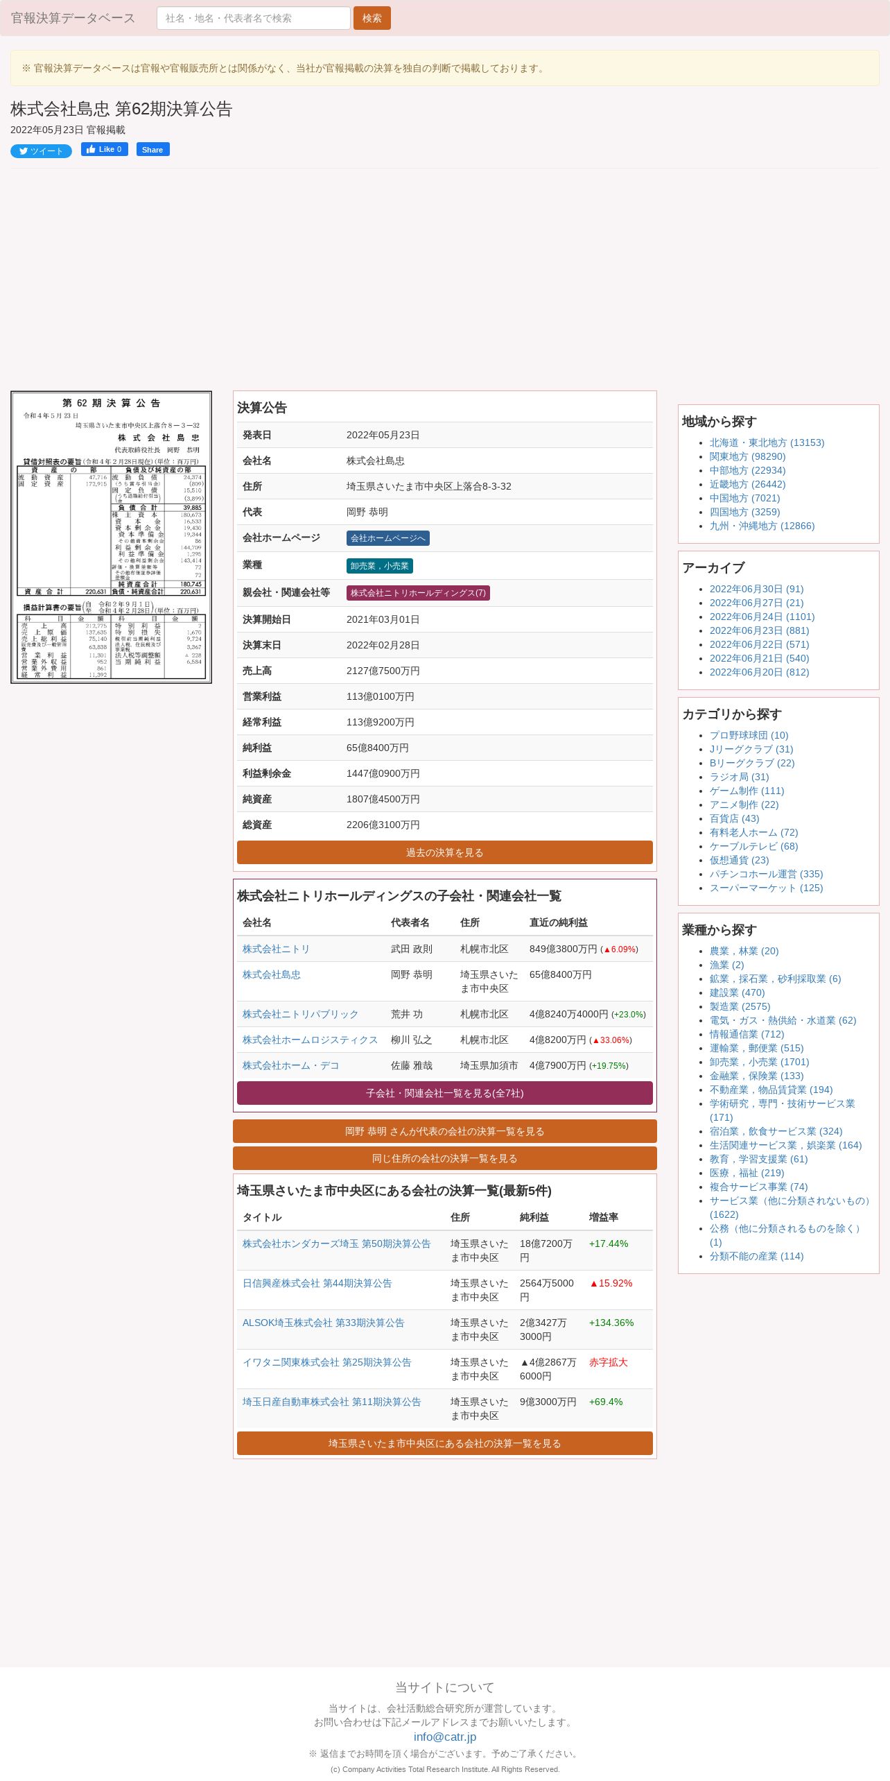Tweet this page via ツイート button
890x1781 pixels.
[41, 151]
